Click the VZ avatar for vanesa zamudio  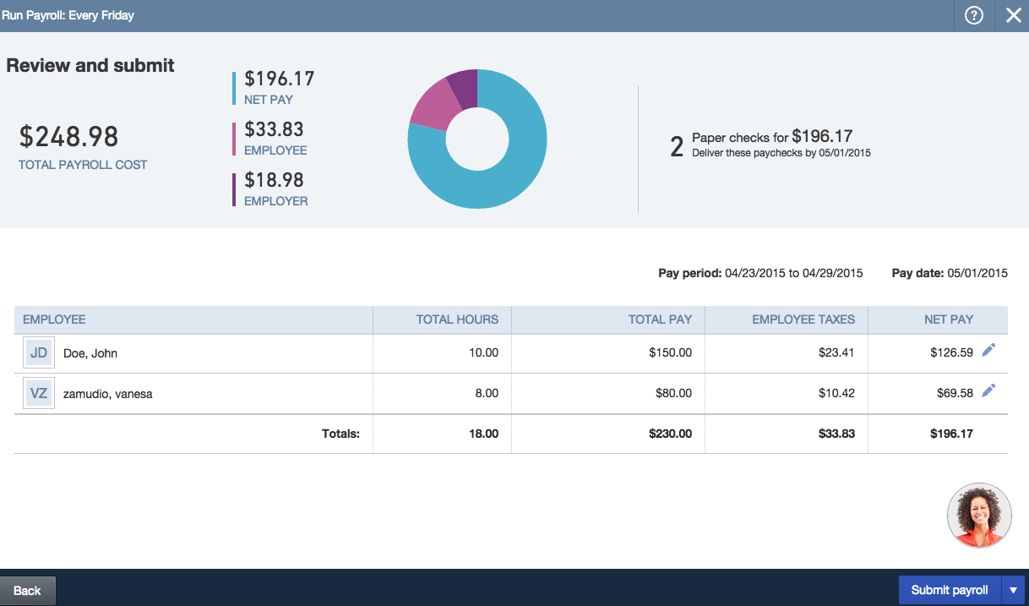39,393
